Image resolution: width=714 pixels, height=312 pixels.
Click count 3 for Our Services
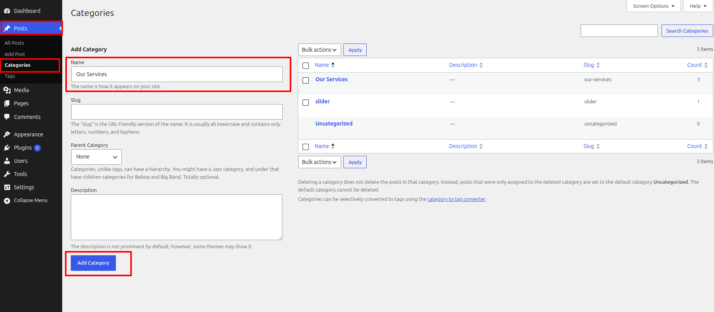(x=698, y=79)
